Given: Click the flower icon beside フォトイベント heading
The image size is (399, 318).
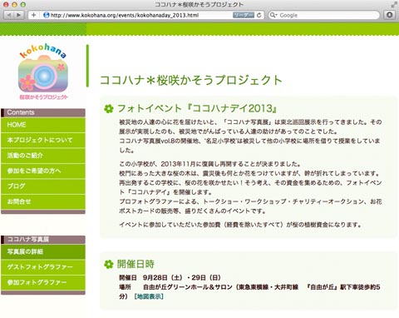Looking at the screenshot, I should click(109, 108).
